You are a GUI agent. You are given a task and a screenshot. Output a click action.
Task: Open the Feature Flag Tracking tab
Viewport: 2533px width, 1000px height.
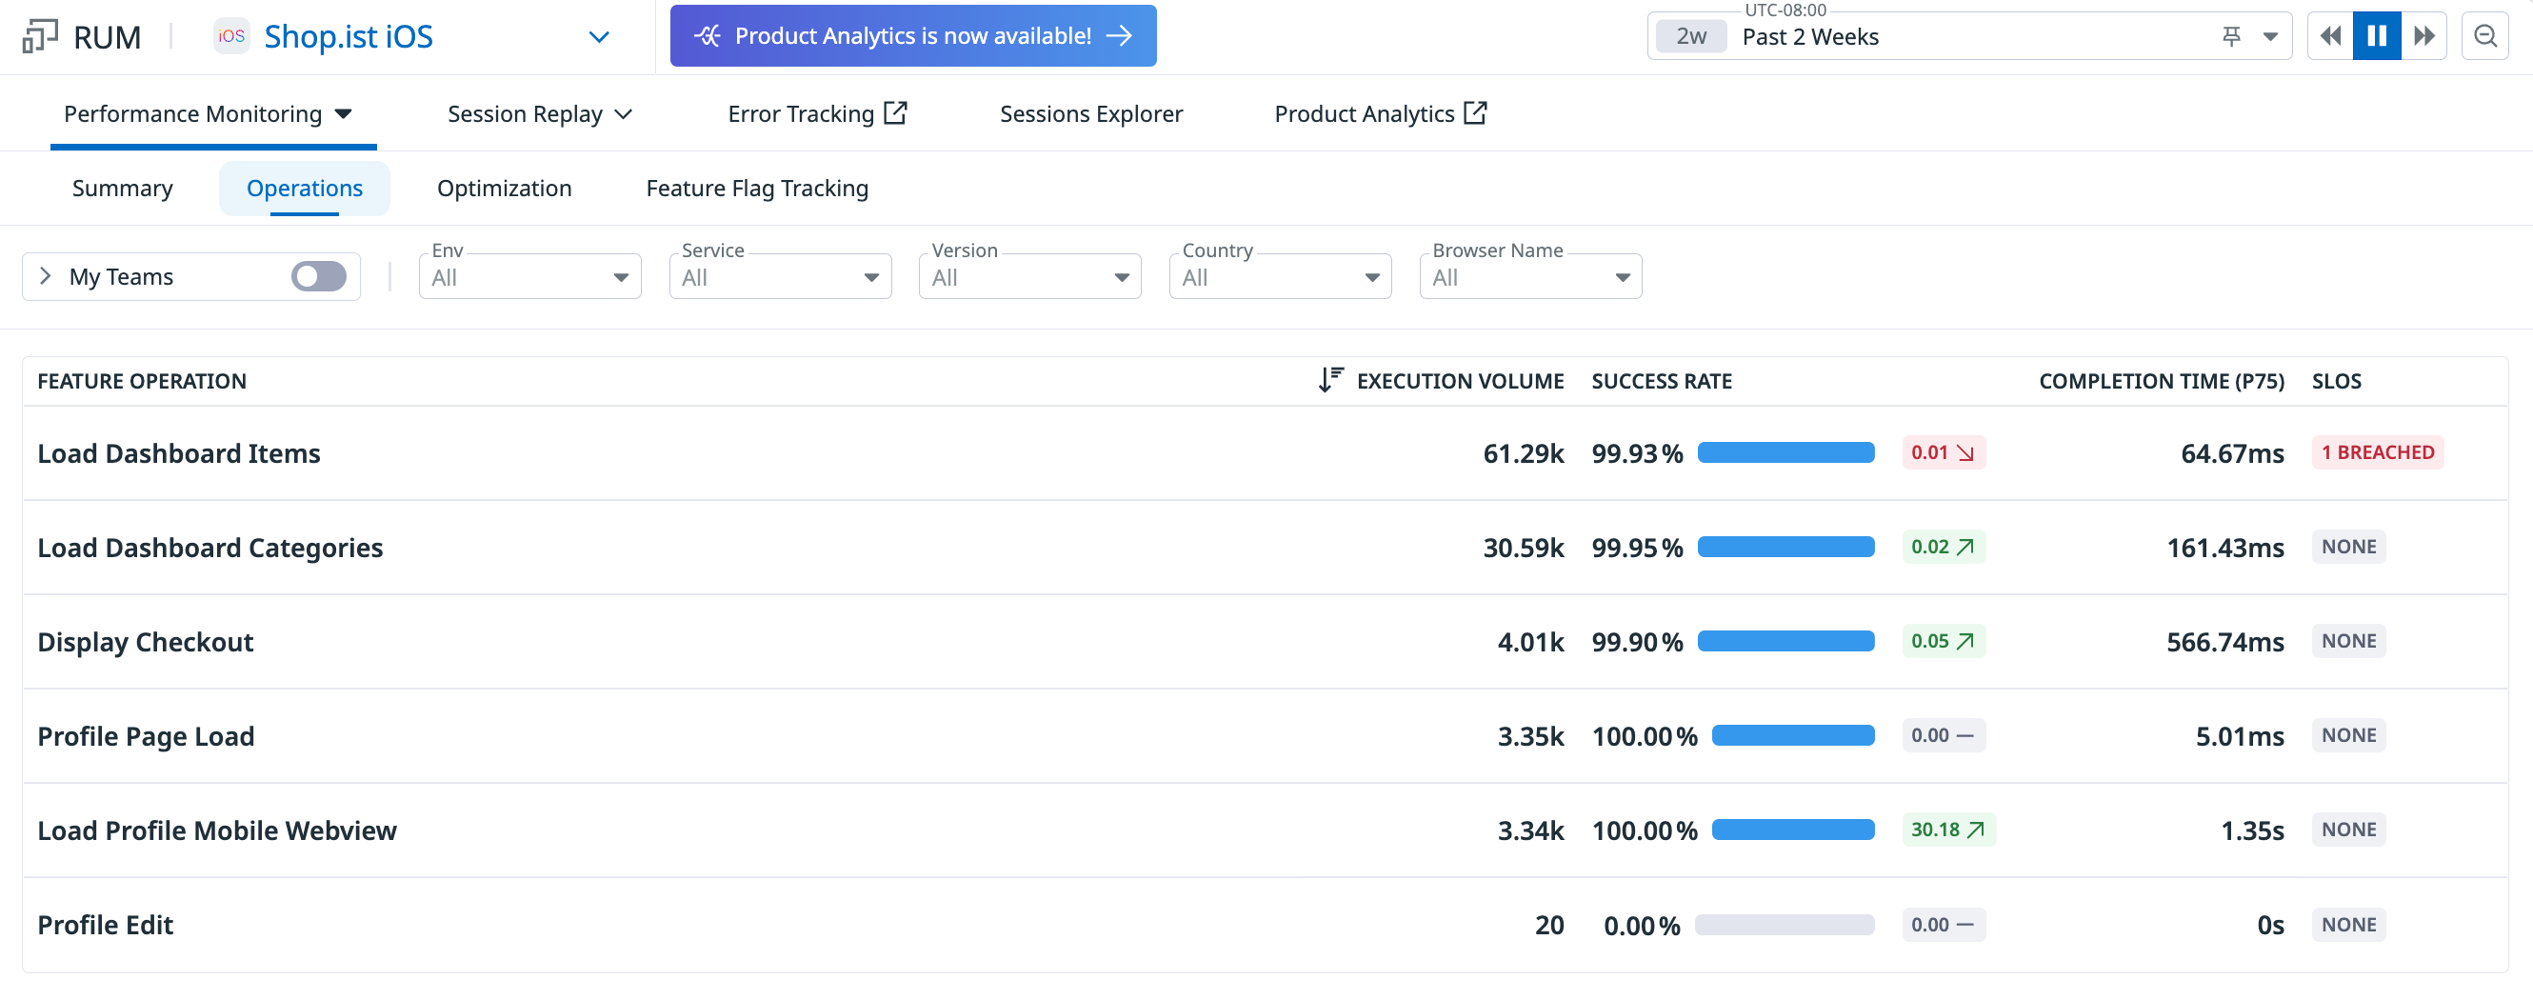point(756,188)
